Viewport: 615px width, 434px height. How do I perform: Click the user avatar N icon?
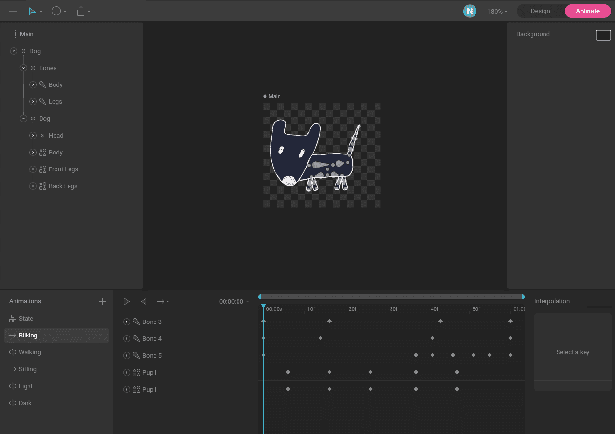point(470,11)
